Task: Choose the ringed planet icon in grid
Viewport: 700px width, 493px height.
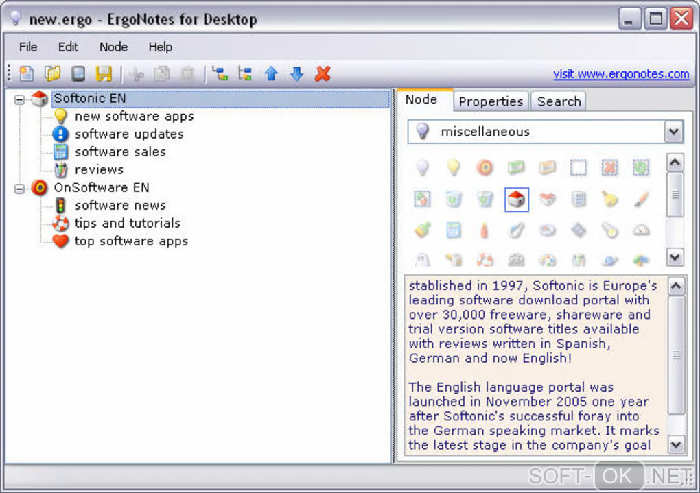Action: pos(610,260)
